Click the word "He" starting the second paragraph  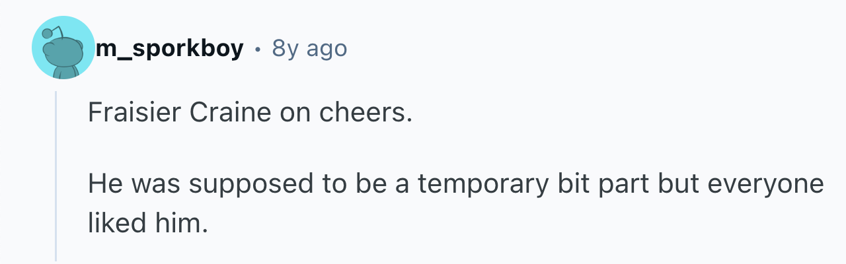103,184
